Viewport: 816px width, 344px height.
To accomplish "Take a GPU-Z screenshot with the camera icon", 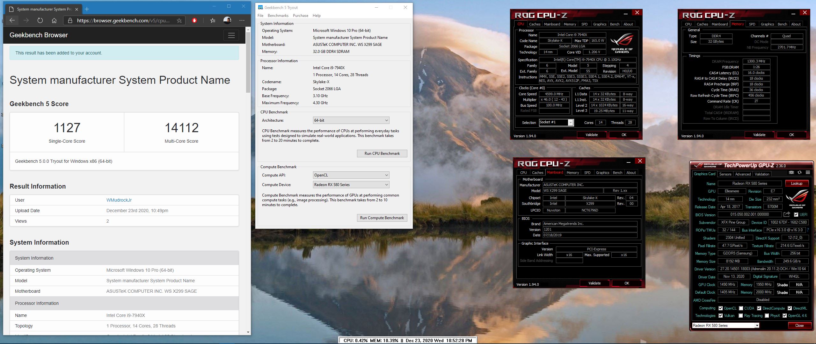I will pos(791,172).
